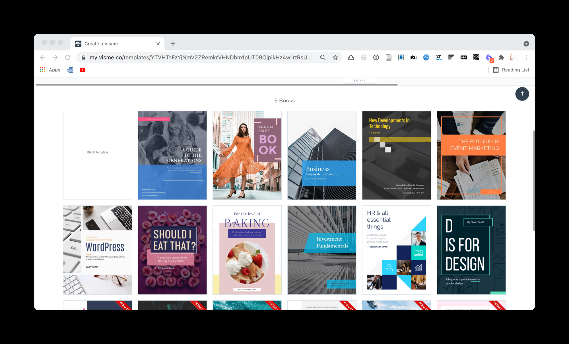Click the grey globe extension icon
This screenshot has width=569, height=344.
point(364,58)
